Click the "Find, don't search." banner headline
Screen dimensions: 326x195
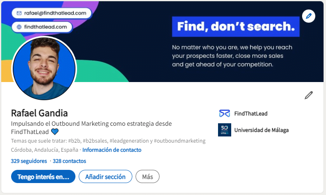click(x=235, y=27)
